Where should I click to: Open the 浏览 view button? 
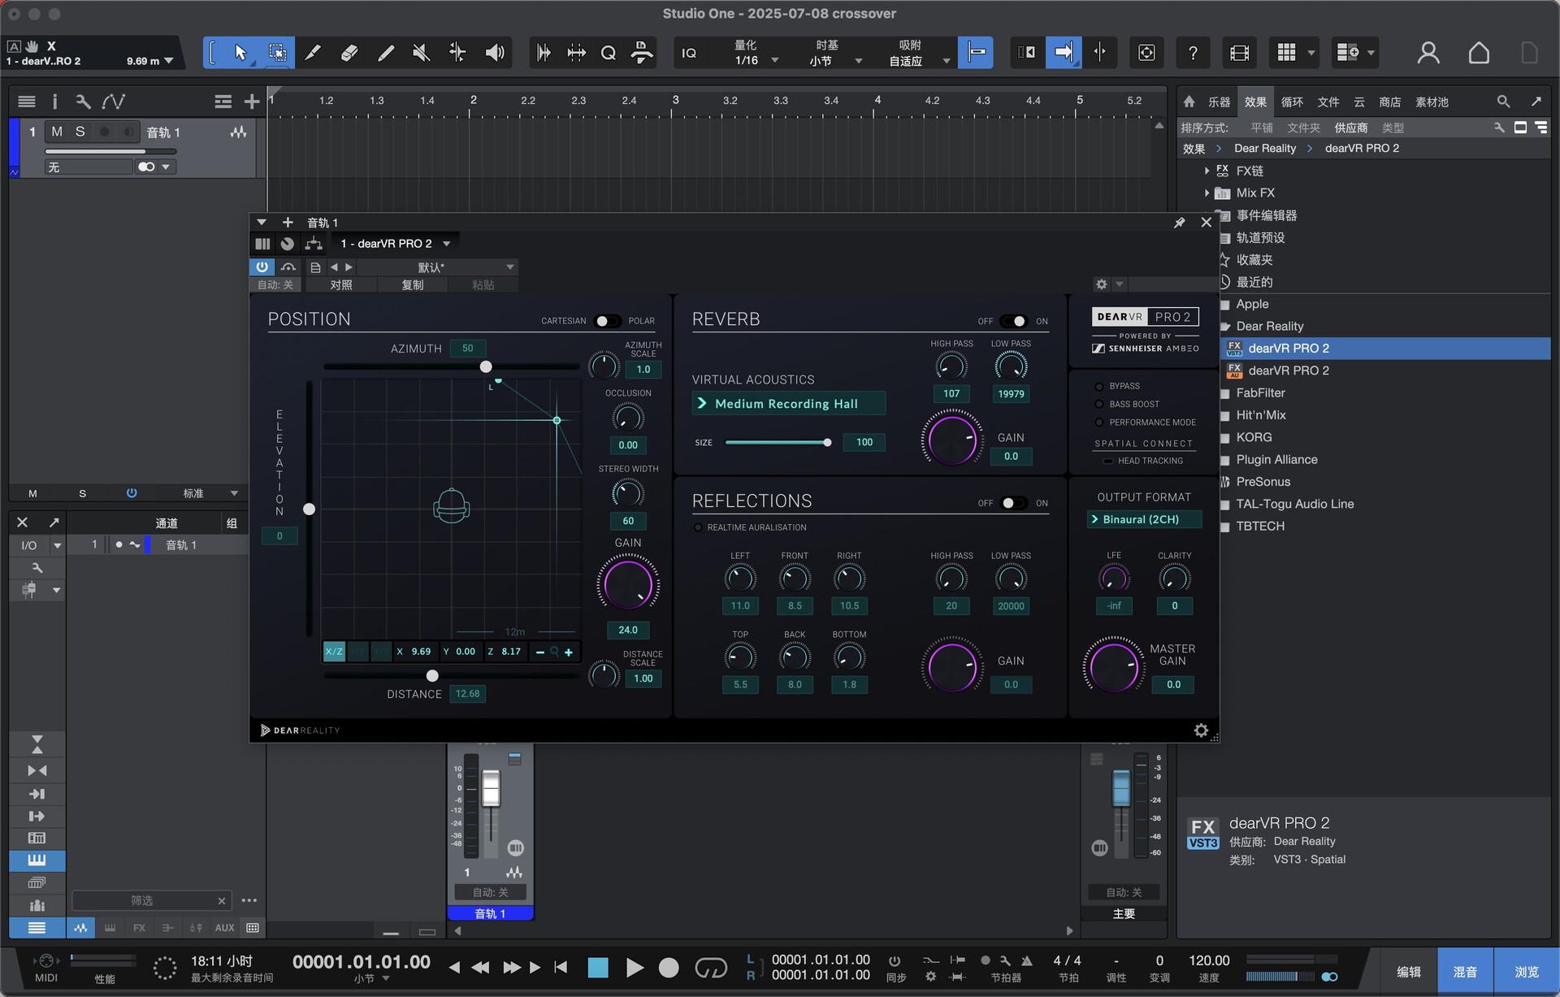click(x=1526, y=972)
